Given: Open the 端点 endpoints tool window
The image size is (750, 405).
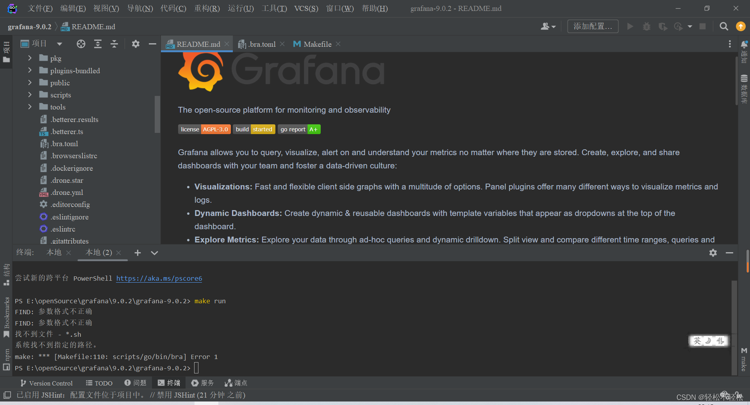Looking at the screenshot, I should [236, 383].
